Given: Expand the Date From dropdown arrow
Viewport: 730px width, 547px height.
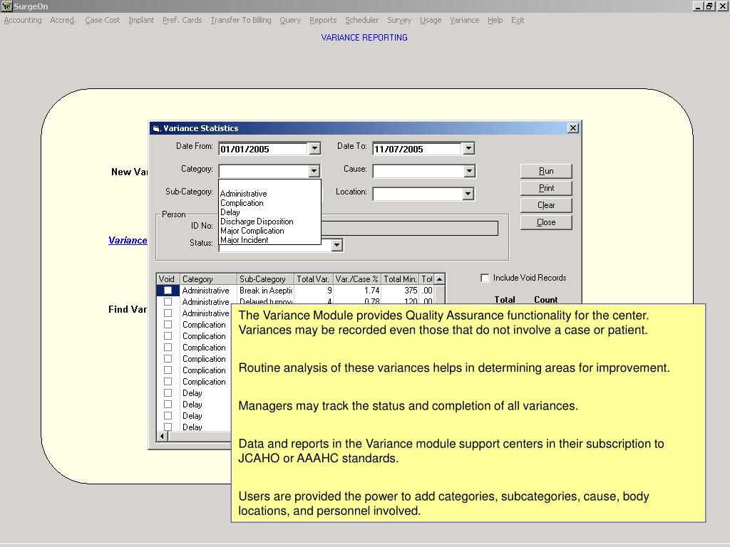Looking at the screenshot, I should coord(314,148).
